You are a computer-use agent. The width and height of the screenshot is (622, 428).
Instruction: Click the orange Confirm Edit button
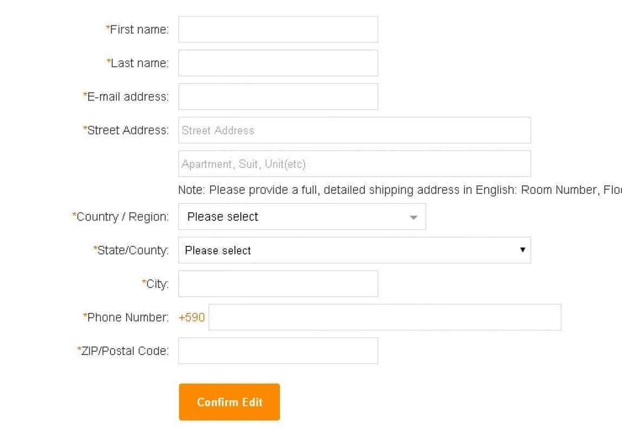230,402
